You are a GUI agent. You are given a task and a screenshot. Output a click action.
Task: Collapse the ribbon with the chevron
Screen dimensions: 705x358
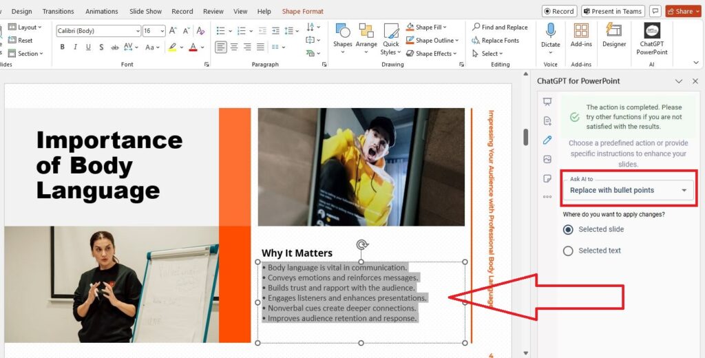click(x=697, y=63)
